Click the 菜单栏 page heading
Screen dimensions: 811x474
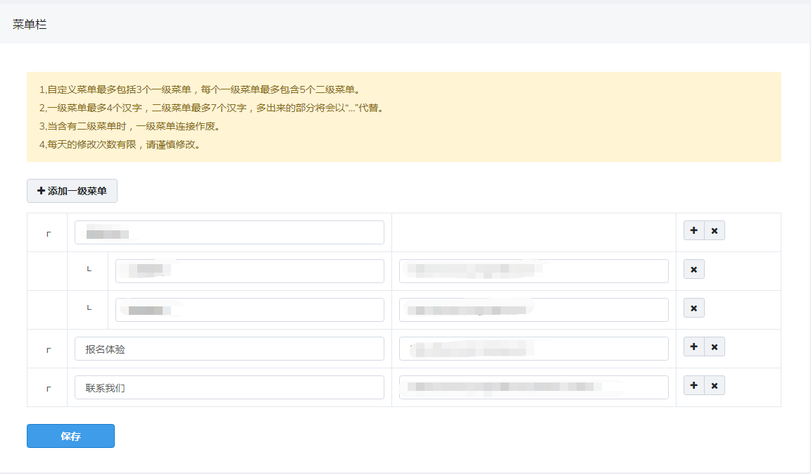(30, 25)
